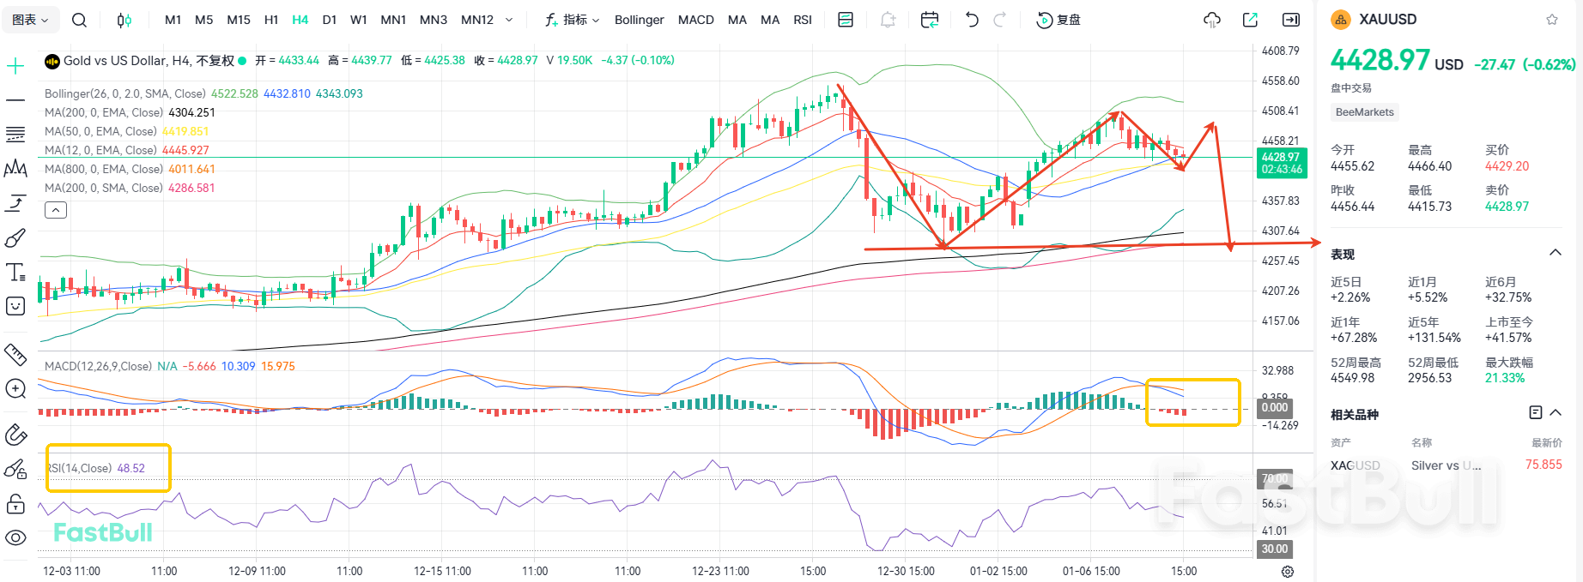Open the chart settings gear icon
Screen dimensions: 1583x582
pyautogui.click(x=1287, y=572)
